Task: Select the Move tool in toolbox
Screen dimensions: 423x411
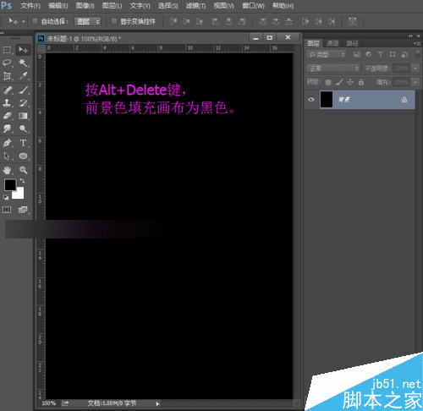Action: 23,50
